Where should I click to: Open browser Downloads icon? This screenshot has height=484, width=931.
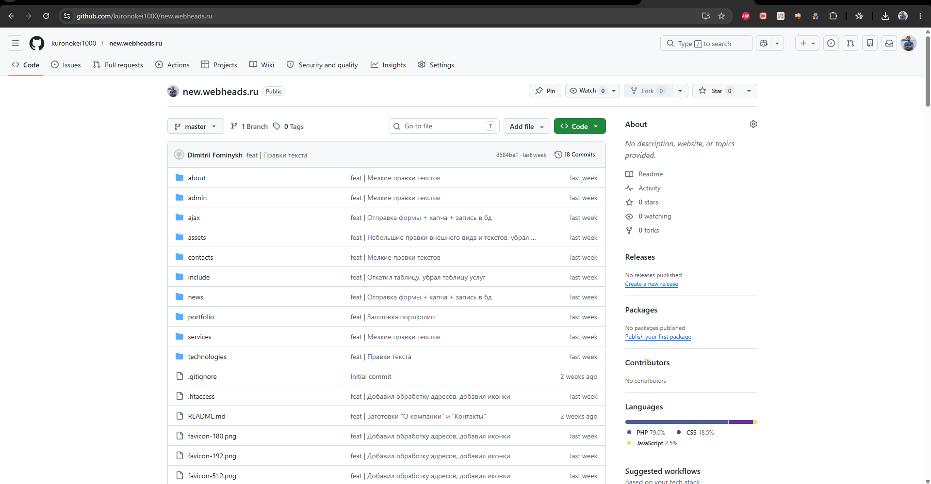point(885,16)
